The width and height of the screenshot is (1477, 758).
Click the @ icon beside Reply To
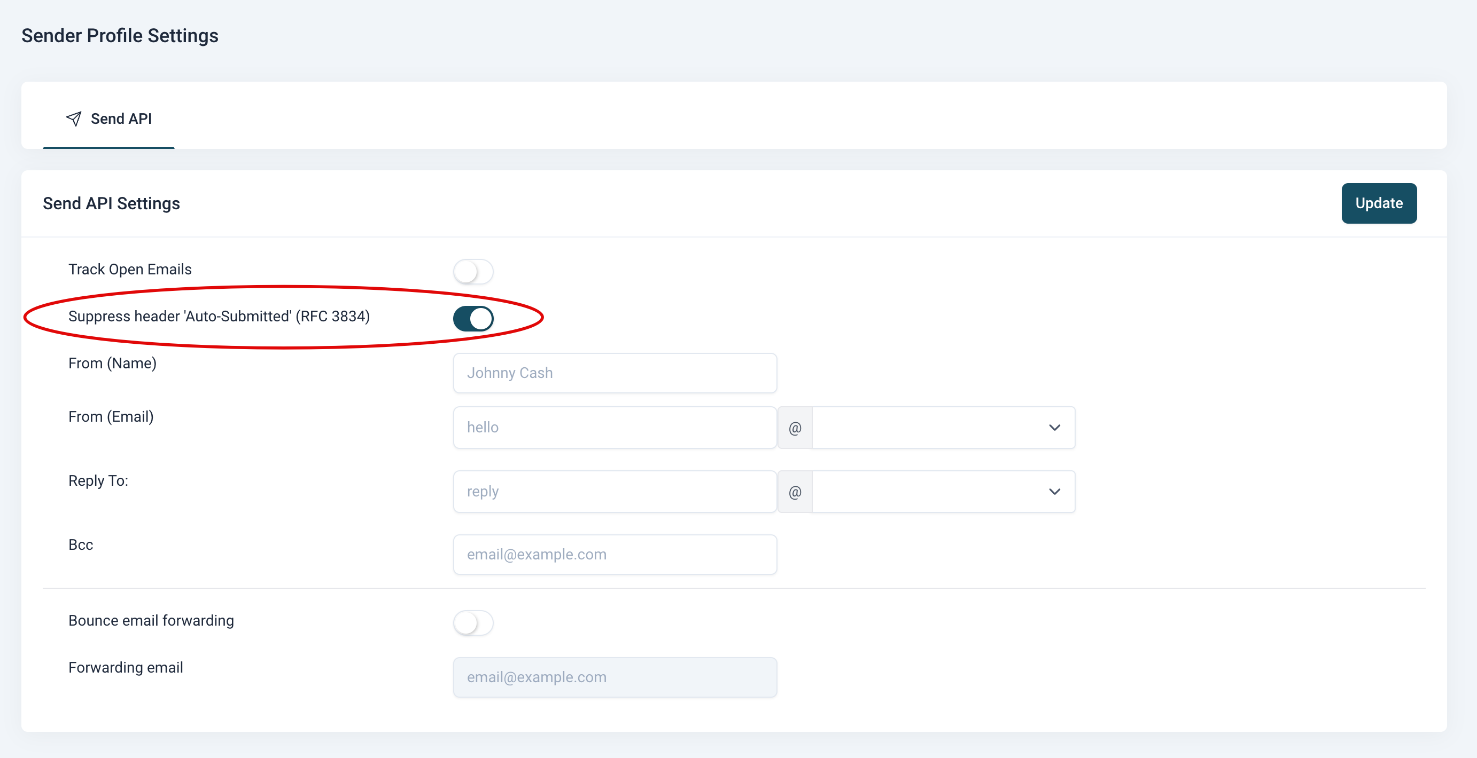click(x=795, y=491)
